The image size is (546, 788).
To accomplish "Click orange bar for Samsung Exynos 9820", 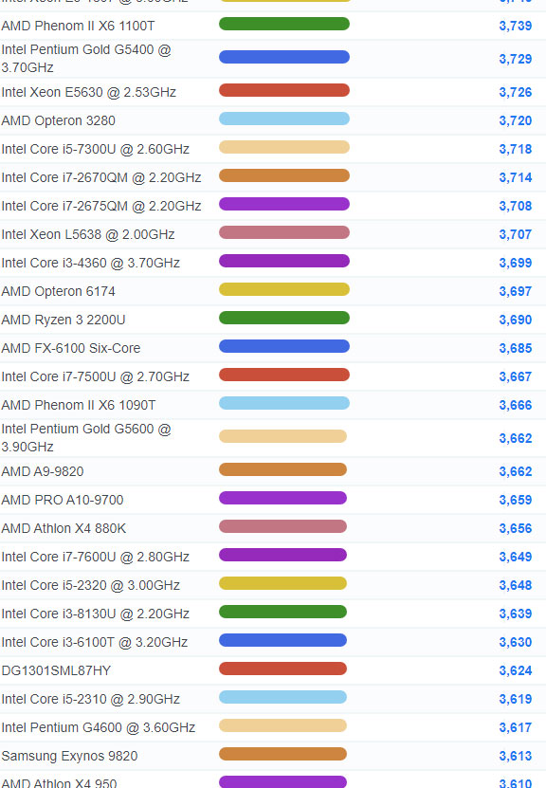I will coord(282,754).
